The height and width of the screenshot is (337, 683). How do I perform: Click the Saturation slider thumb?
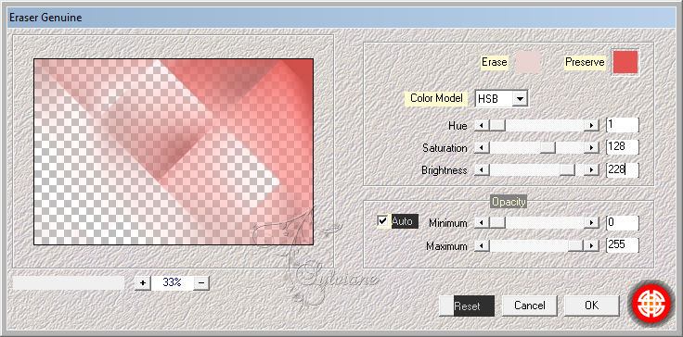[x=548, y=148]
